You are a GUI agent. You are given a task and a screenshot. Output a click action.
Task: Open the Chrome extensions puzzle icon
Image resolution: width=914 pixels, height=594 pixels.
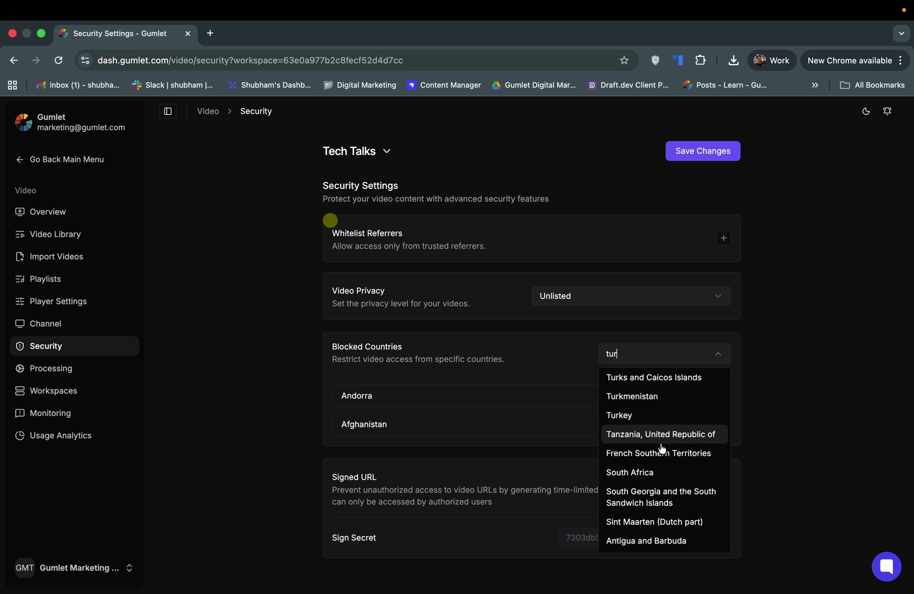pos(700,60)
